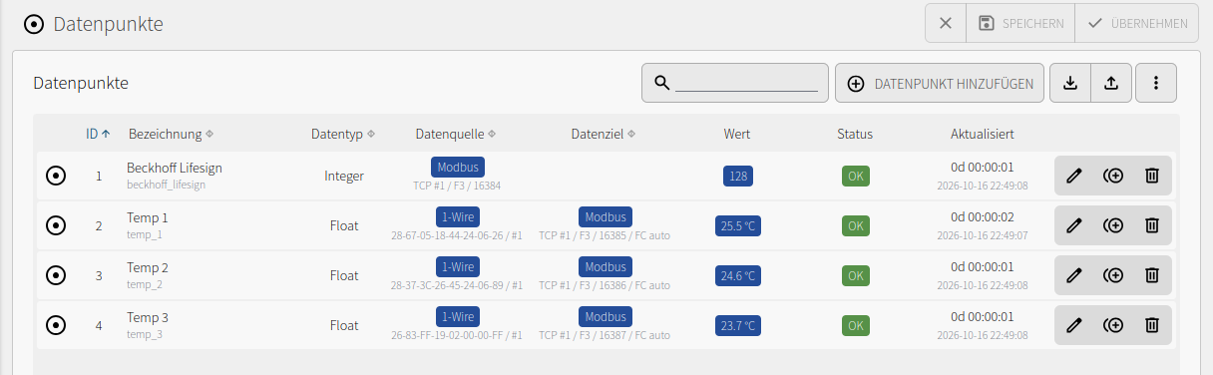1213x375 pixels.
Task: Click OK status of Temp 3 row
Action: click(855, 324)
